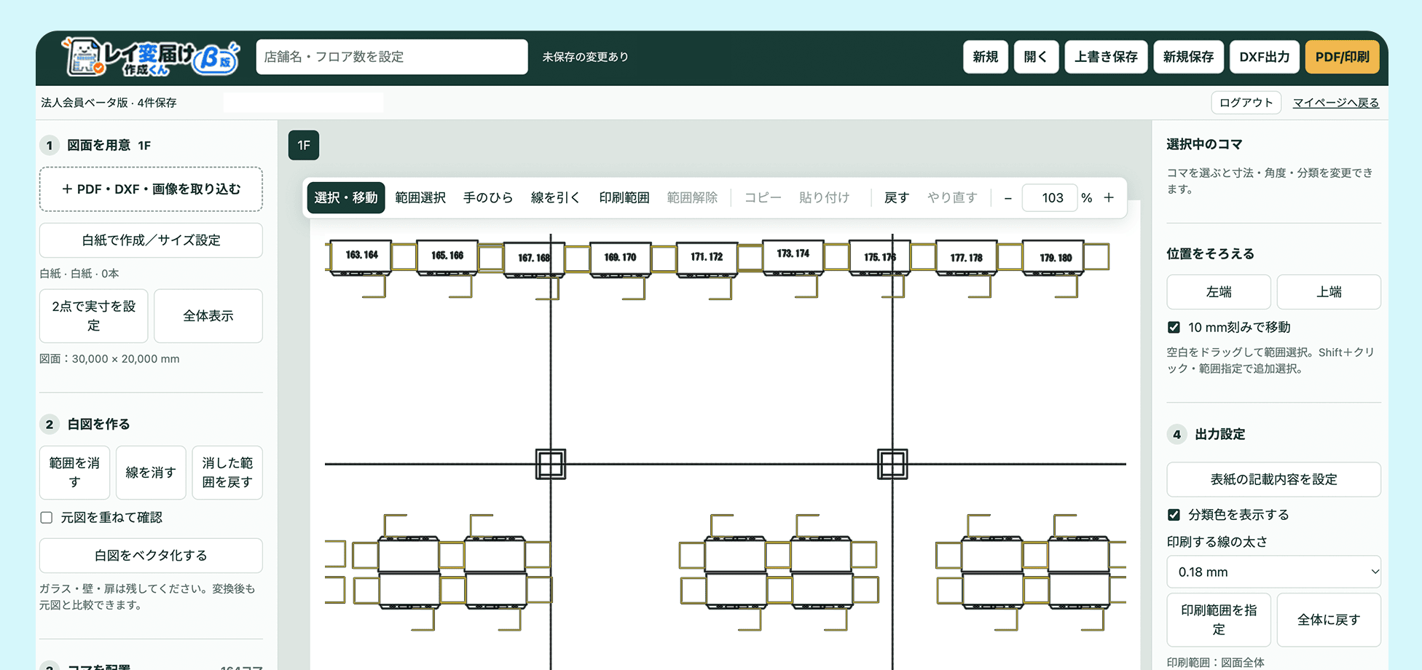Click 白紙で作成／サイズ設定
Image resolution: width=1422 pixels, height=670 pixels.
click(151, 240)
